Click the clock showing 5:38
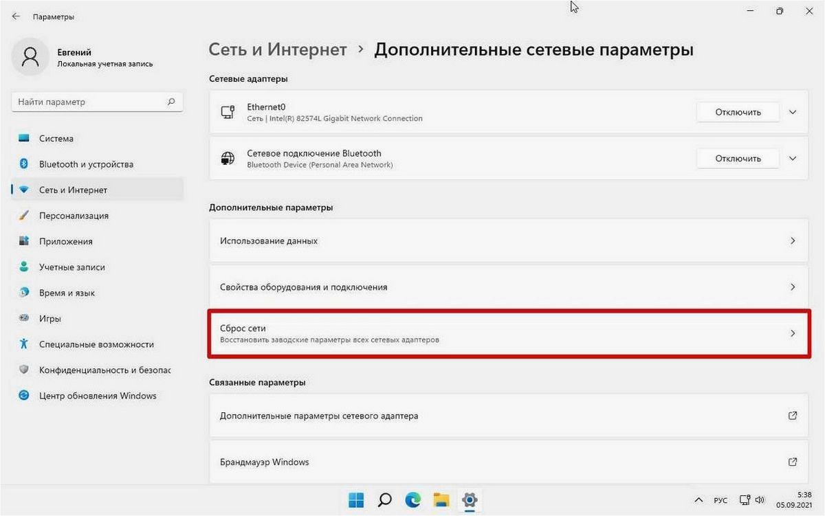Screen dimensions: 825x516 (804, 495)
